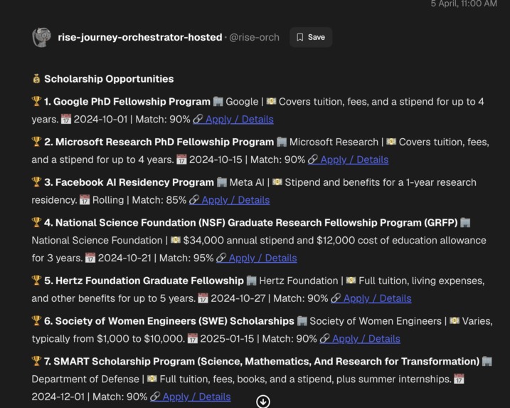Click the building icon before Microsoft Research
Viewport: 510px width, 408px height.
tap(282, 142)
